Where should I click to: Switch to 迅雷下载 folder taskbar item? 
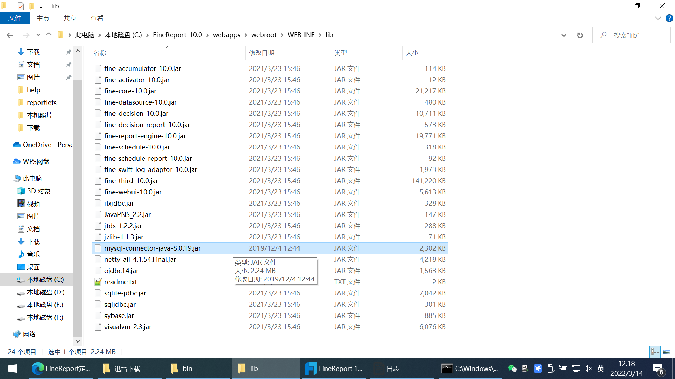tap(130, 368)
